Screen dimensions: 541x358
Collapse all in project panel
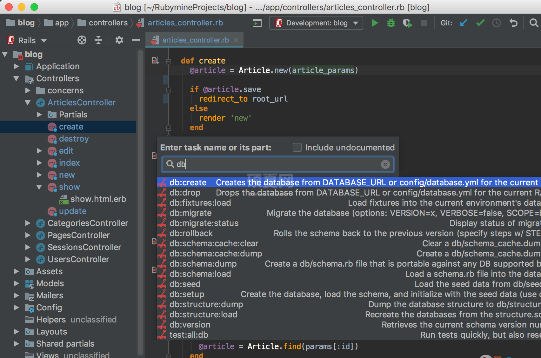(98, 40)
